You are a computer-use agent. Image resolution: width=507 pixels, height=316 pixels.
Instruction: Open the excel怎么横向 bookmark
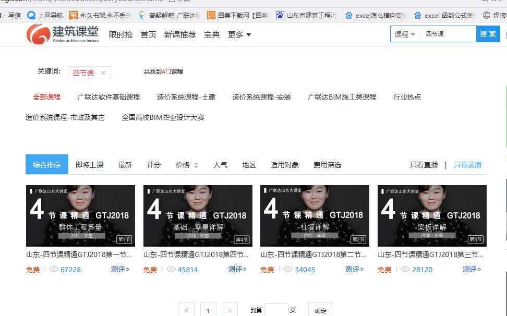[x=375, y=15]
